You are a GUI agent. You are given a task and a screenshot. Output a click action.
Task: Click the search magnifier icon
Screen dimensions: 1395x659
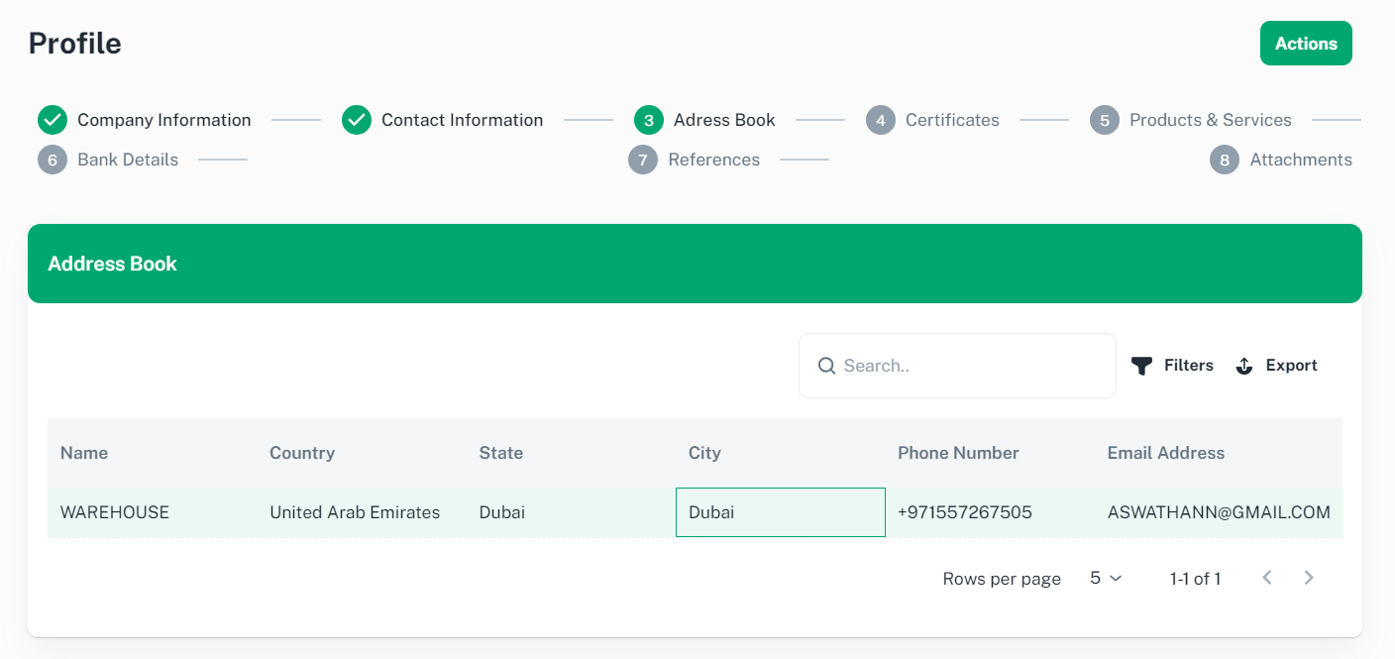(826, 366)
